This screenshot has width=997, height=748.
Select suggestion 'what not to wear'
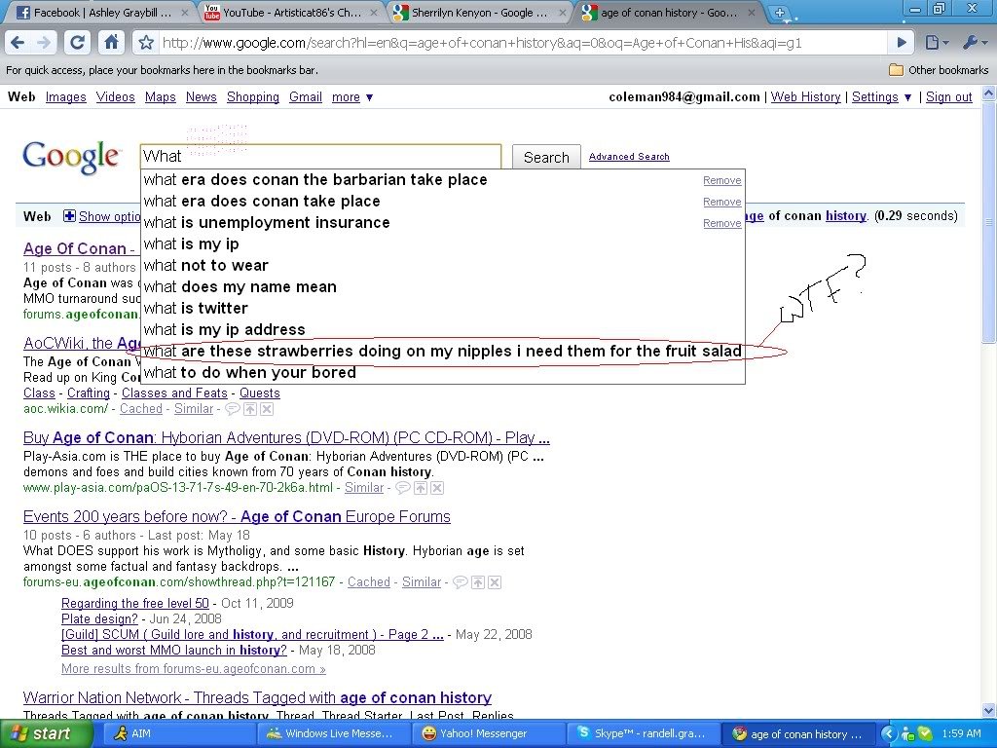(443, 265)
